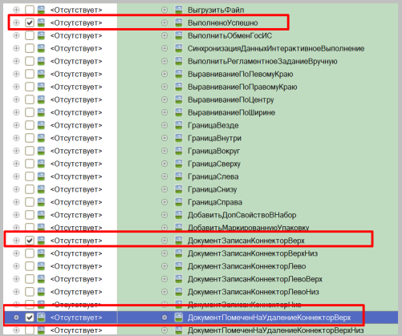This screenshot has width=402, height=336.
Task: Expand the ГраницаСверху node in right column
Action: pos(164,164)
